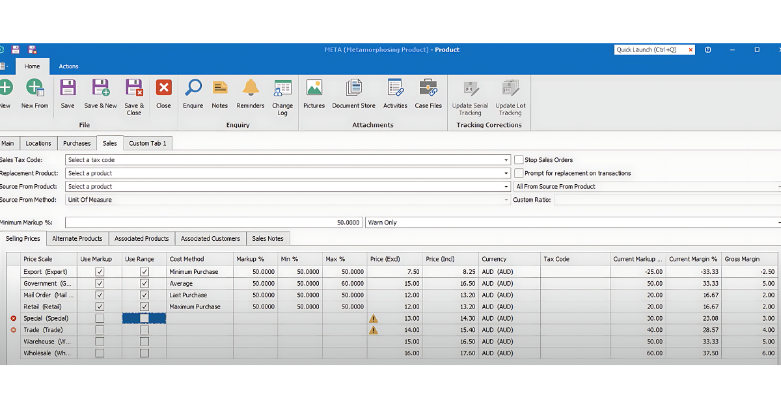Switch to the Purchases tab
This screenshot has height=408, width=781.
click(x=76, y=143)
